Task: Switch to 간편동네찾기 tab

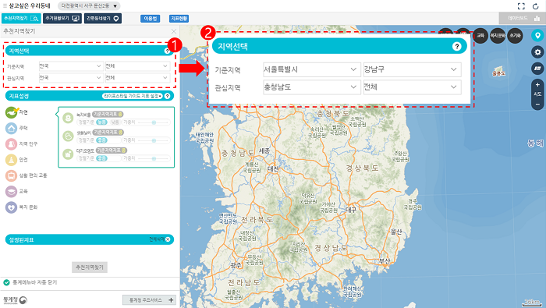Action: point(103,19)
